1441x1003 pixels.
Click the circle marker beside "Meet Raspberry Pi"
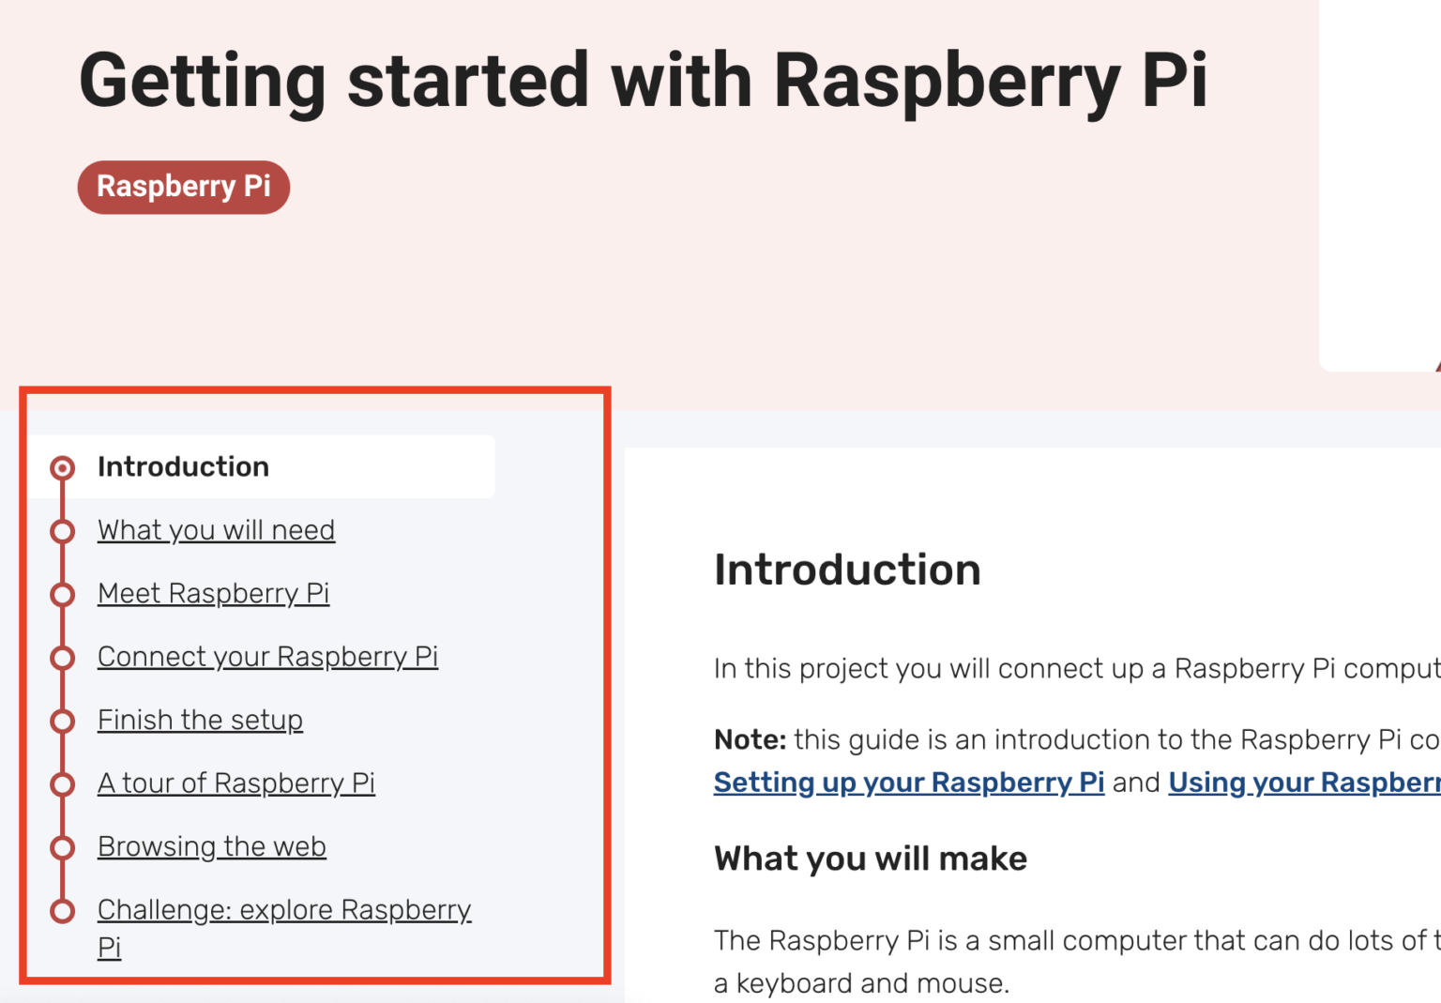tap(62, 594)
